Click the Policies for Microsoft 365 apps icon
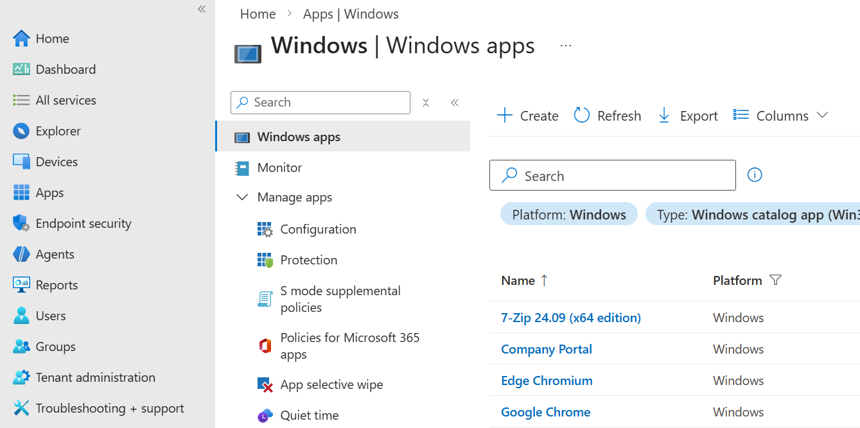Image resolution: width=860 pixels, height=428 pixels. click(265, 346)
